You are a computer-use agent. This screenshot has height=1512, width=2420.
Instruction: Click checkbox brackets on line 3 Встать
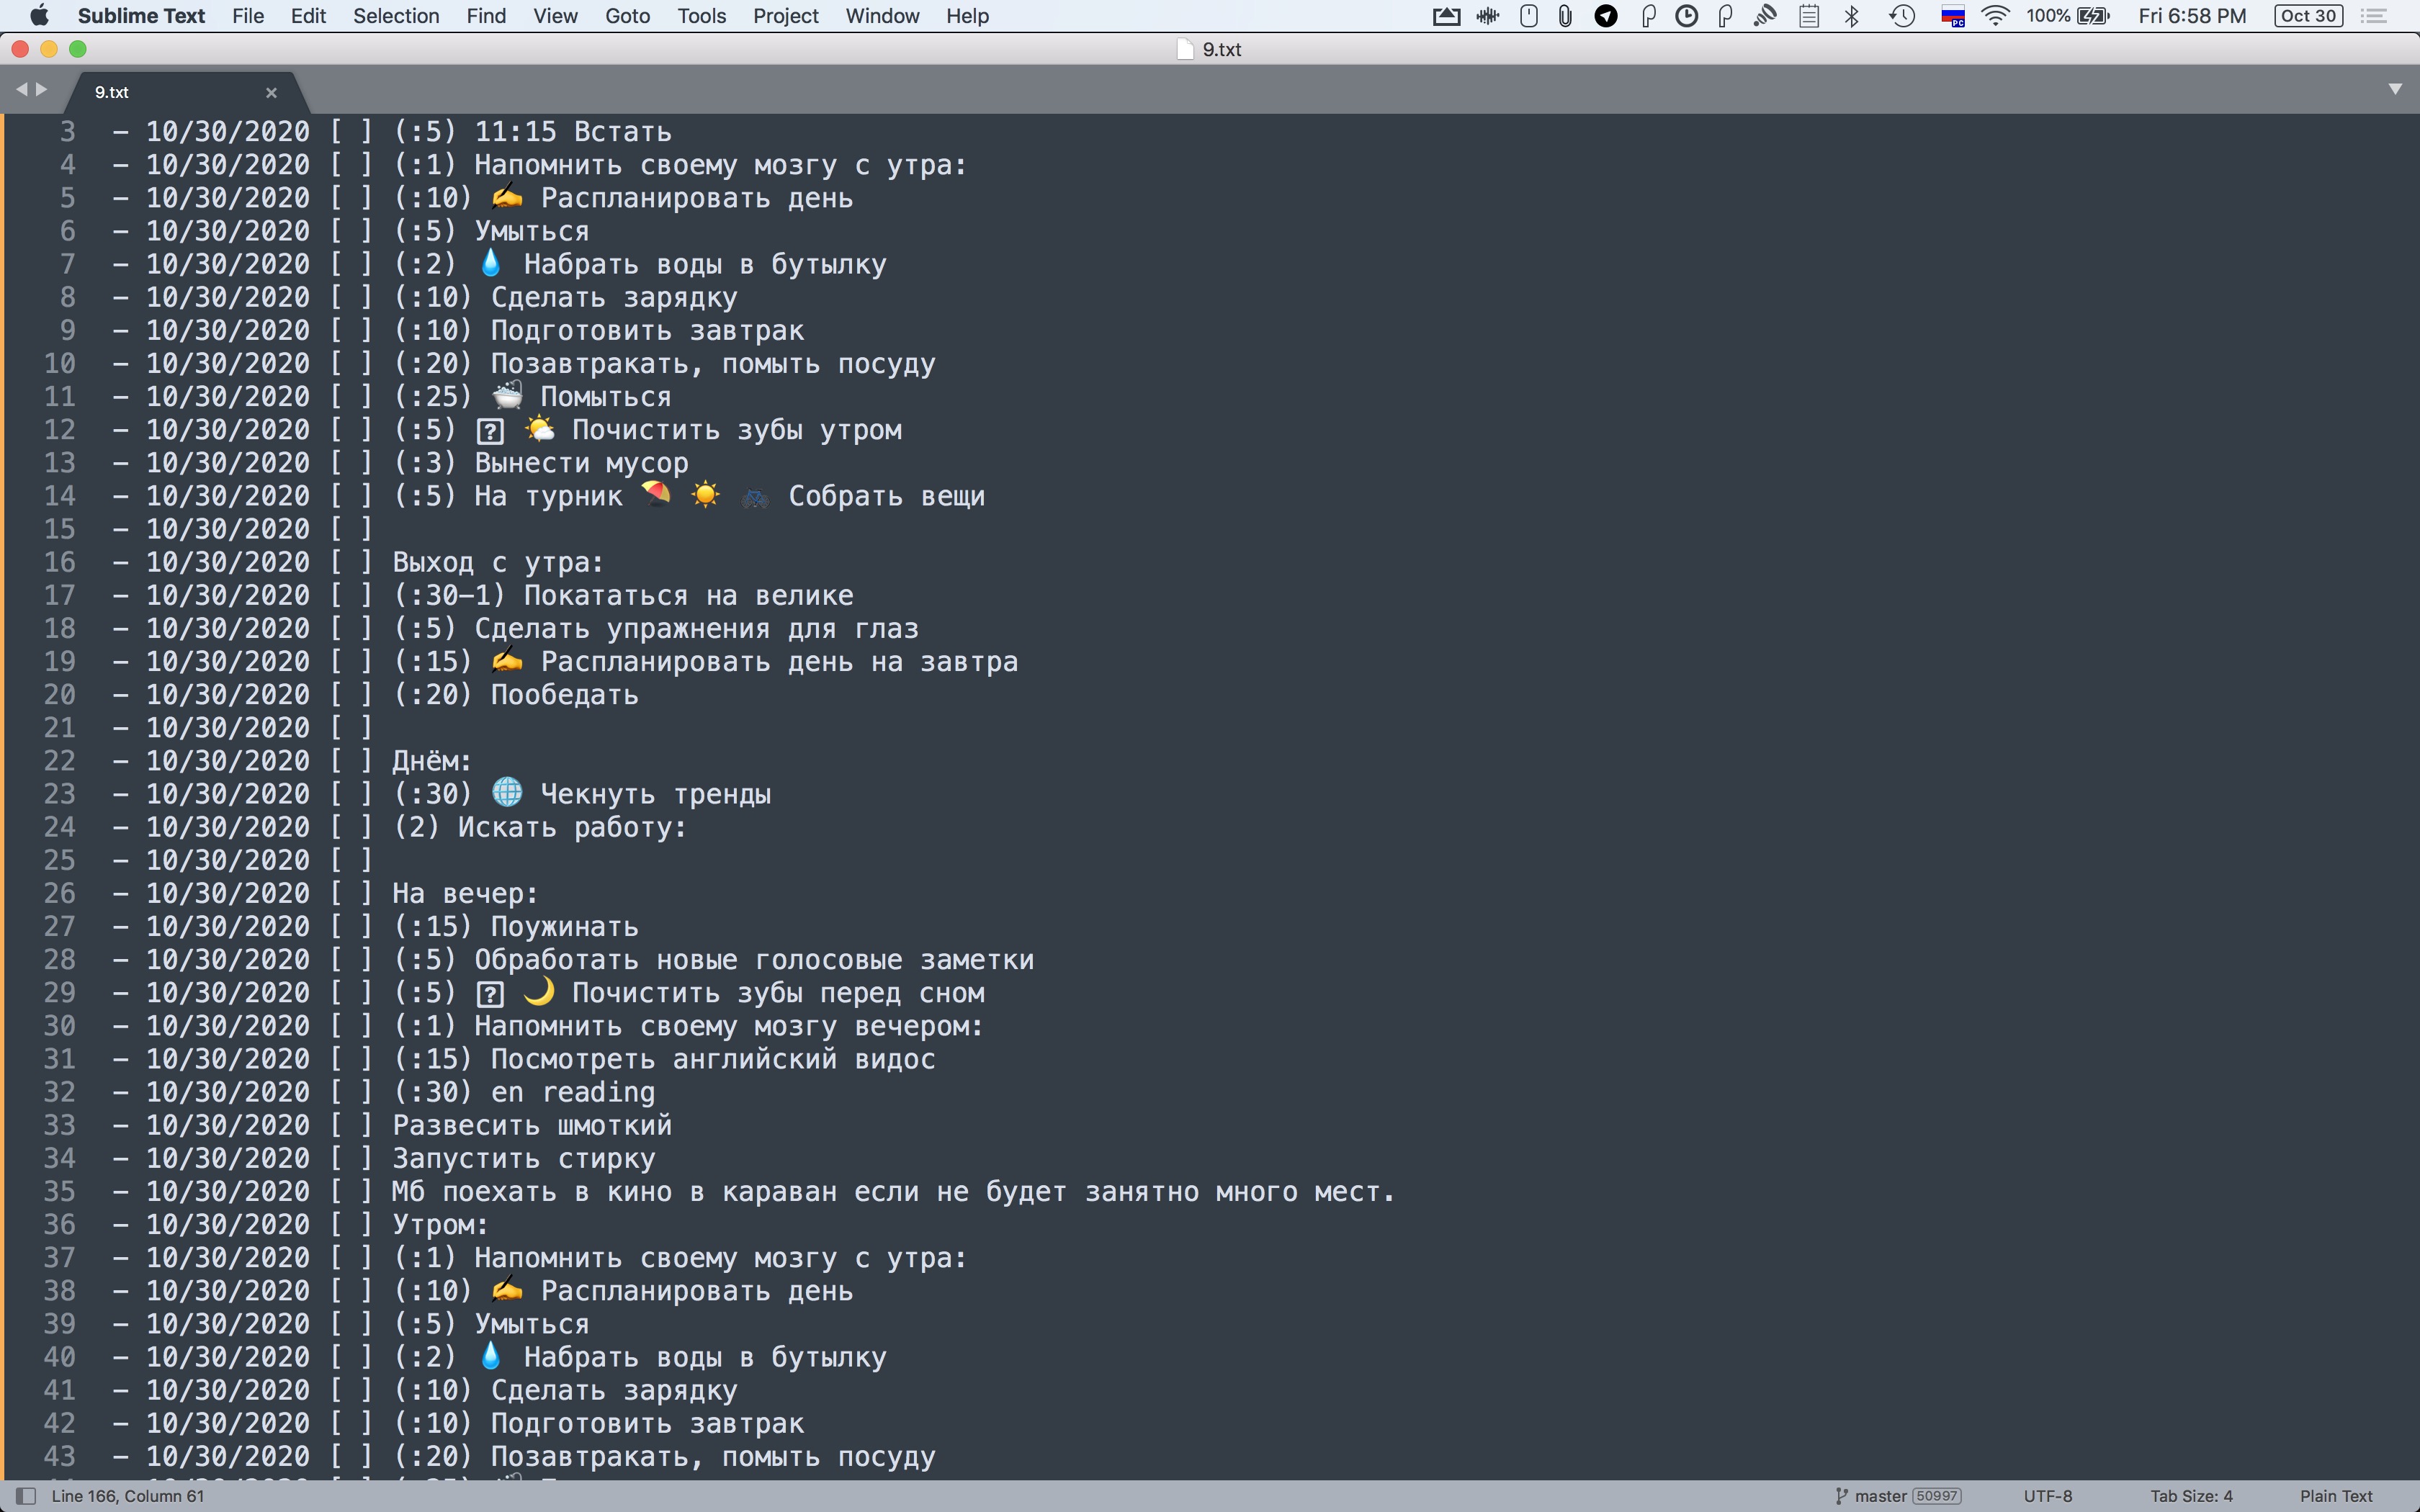(351, 132)
